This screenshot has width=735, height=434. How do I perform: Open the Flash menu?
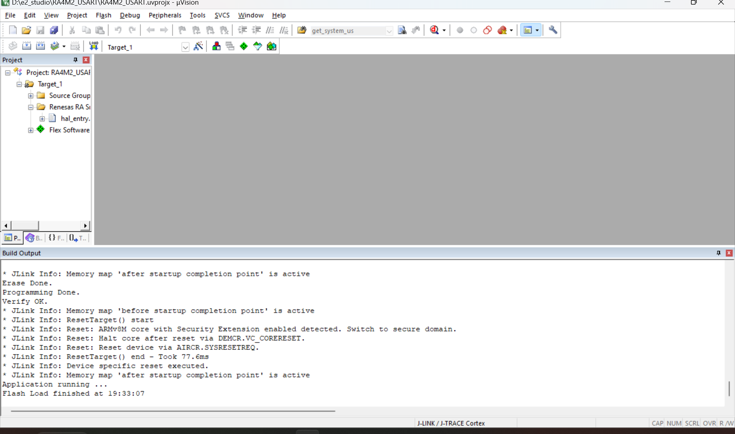(103, 15)
